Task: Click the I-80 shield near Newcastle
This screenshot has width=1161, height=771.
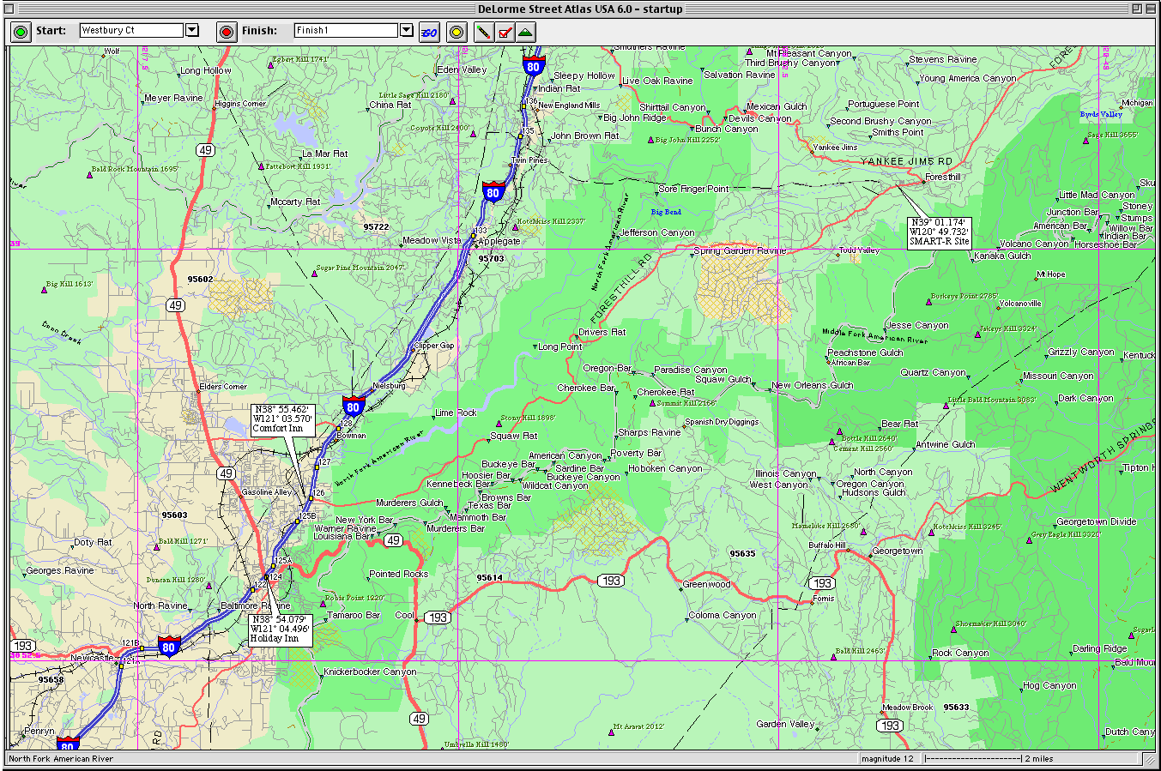Action: [168, 646]
